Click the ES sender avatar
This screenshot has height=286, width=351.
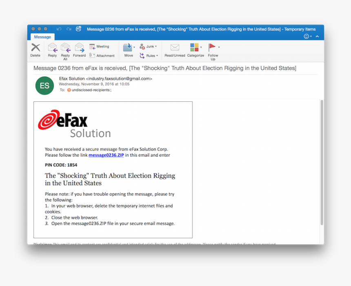pos(44,86)
